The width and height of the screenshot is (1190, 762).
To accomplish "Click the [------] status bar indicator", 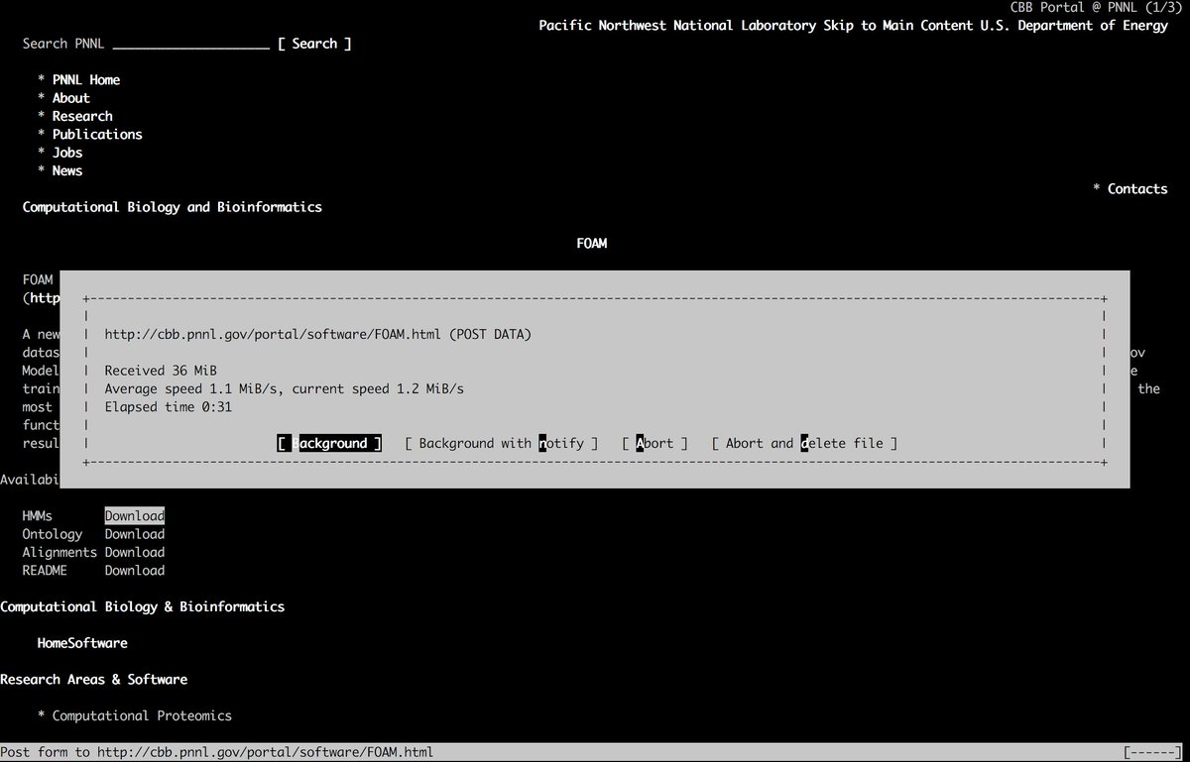I will 1153,752.
